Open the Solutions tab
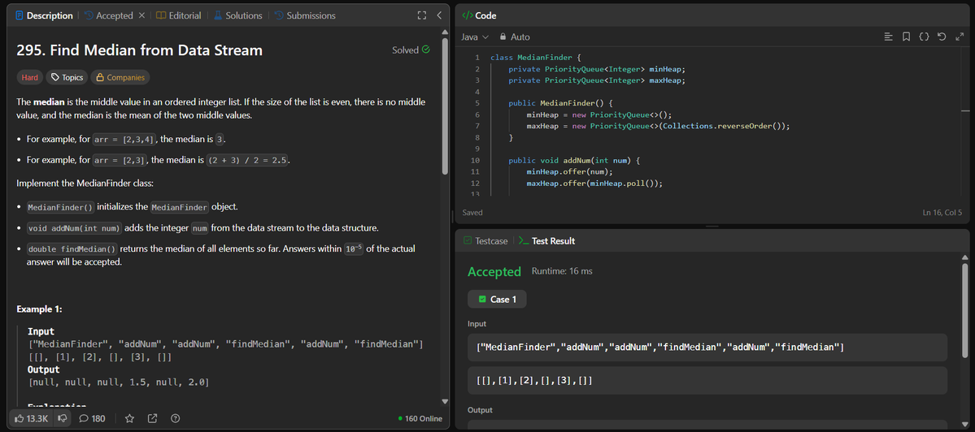This screenshot has width=975, height=432. click(x=238, y=15)
